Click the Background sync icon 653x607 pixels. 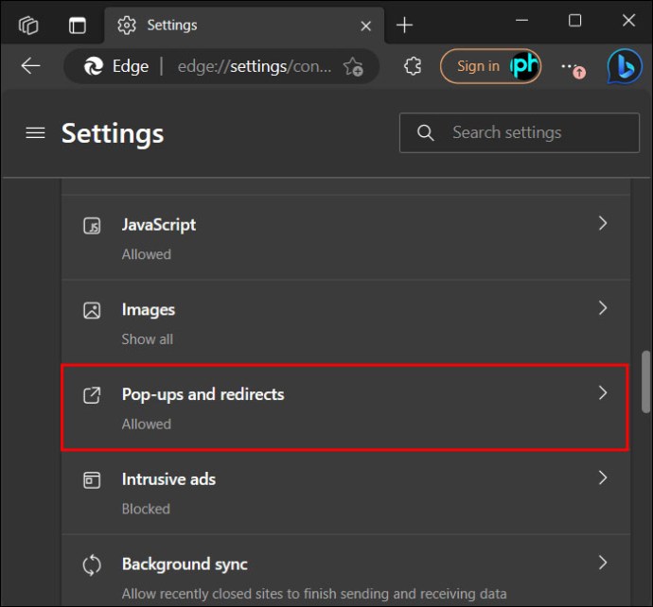92,565
